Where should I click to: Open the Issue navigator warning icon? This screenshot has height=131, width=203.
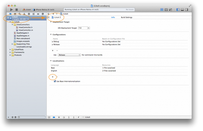[24, 14]
